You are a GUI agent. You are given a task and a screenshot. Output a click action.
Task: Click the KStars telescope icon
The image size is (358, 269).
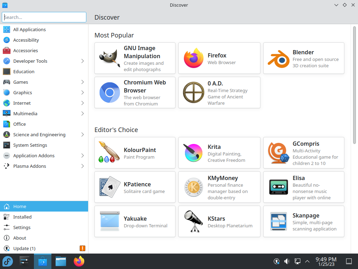[193, 221]
